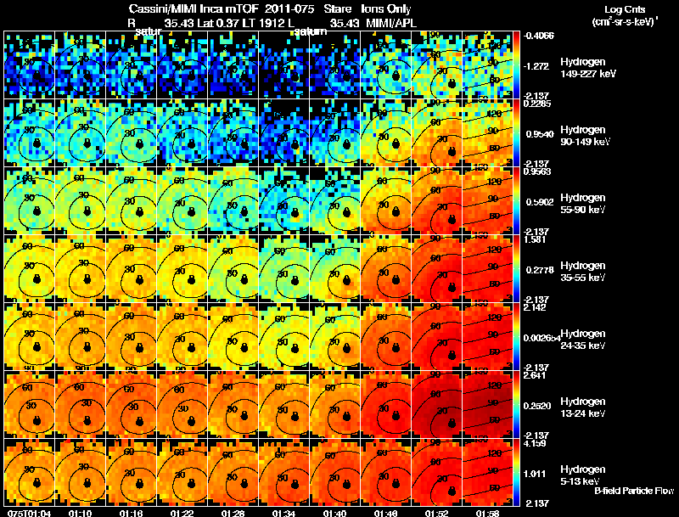
Task: Open the Hydrogen 5-13 keV panel at 01:10
Action: (80, 472)
